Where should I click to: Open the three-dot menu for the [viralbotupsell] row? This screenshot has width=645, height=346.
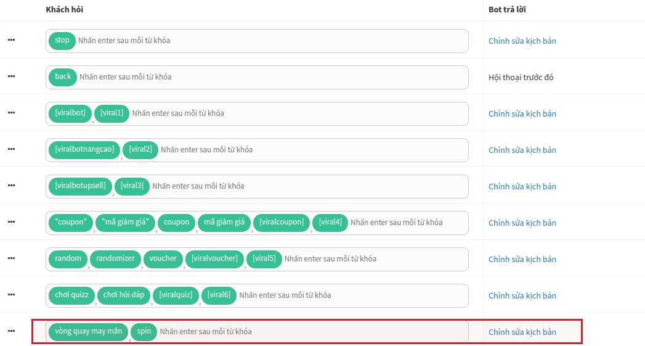[x=11, y=186]
